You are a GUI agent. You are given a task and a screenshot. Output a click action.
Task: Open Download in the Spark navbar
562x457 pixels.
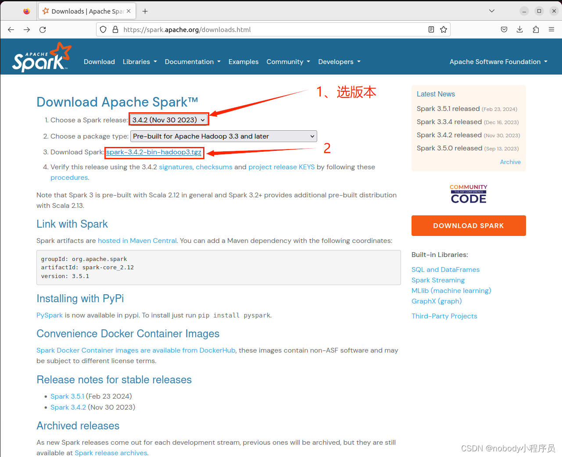[x=99, y=62]
